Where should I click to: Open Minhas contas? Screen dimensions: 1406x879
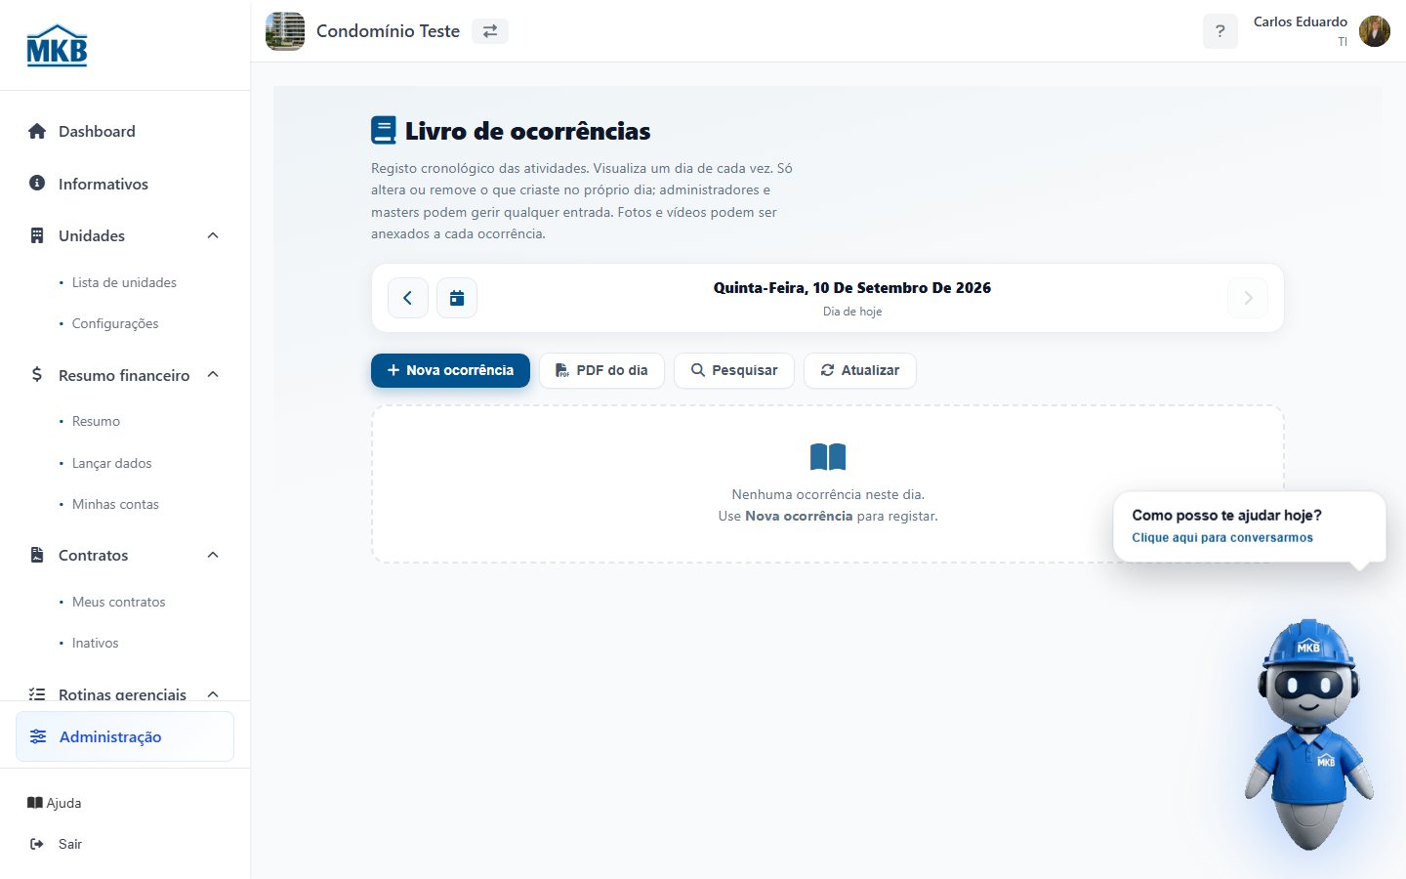click(115, 504)
